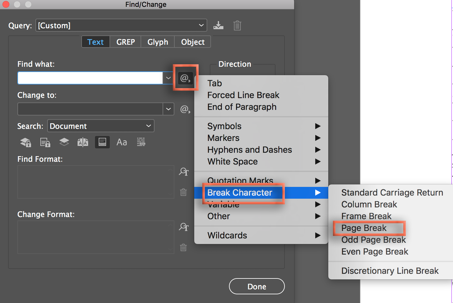Image resolution: width=453 pixels, height=303 pixels.
Task: Enable Include Locked Layers search option
Action: 25,142
